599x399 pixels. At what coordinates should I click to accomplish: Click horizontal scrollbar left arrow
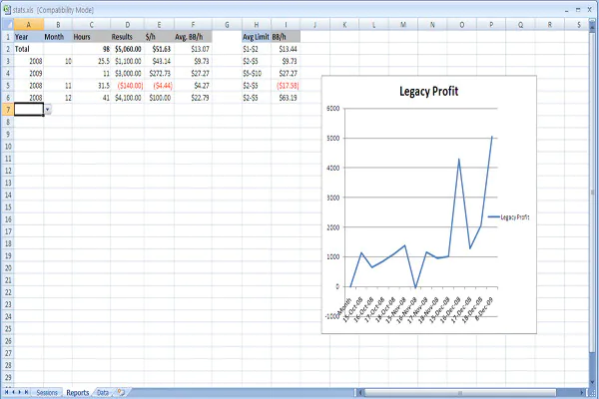tap(359, 392)
